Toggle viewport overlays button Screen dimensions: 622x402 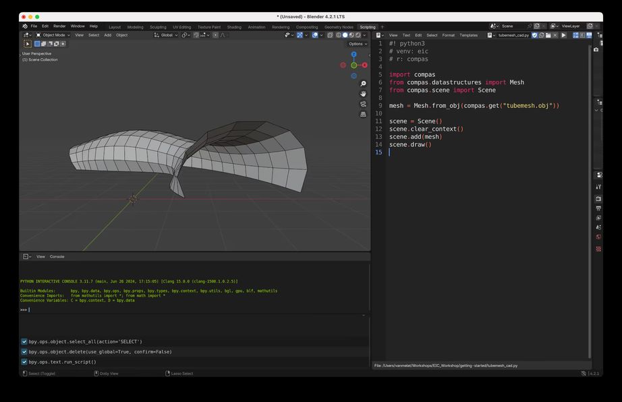coord(315,35)
